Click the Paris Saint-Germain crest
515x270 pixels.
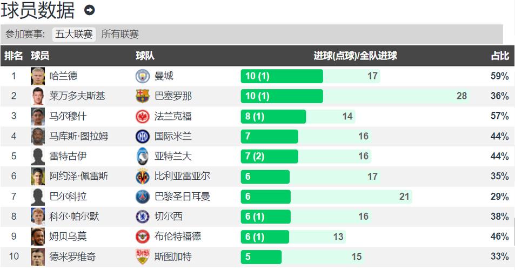pos(142,197)
